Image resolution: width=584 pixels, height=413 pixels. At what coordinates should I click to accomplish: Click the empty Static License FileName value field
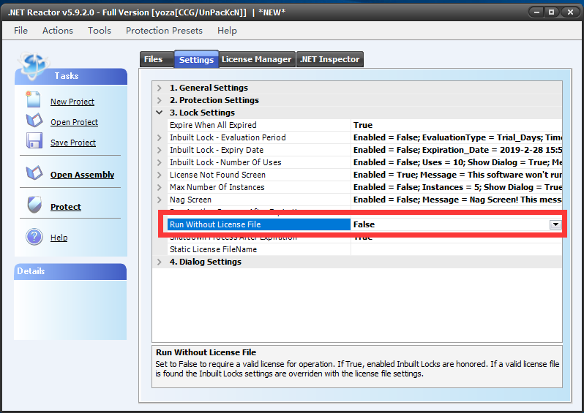[457, 249]
